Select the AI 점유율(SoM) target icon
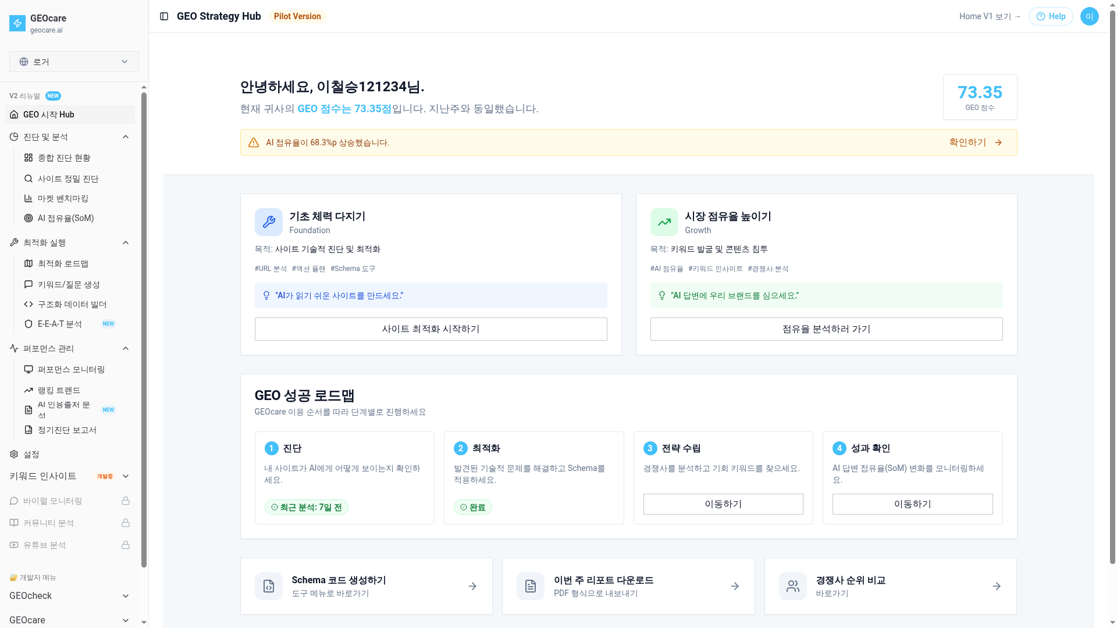Viewport: 1117px width, 628px height. tap(27, 218)
